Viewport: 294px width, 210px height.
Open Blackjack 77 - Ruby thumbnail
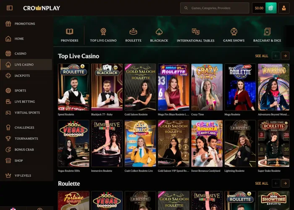[107, 87]
